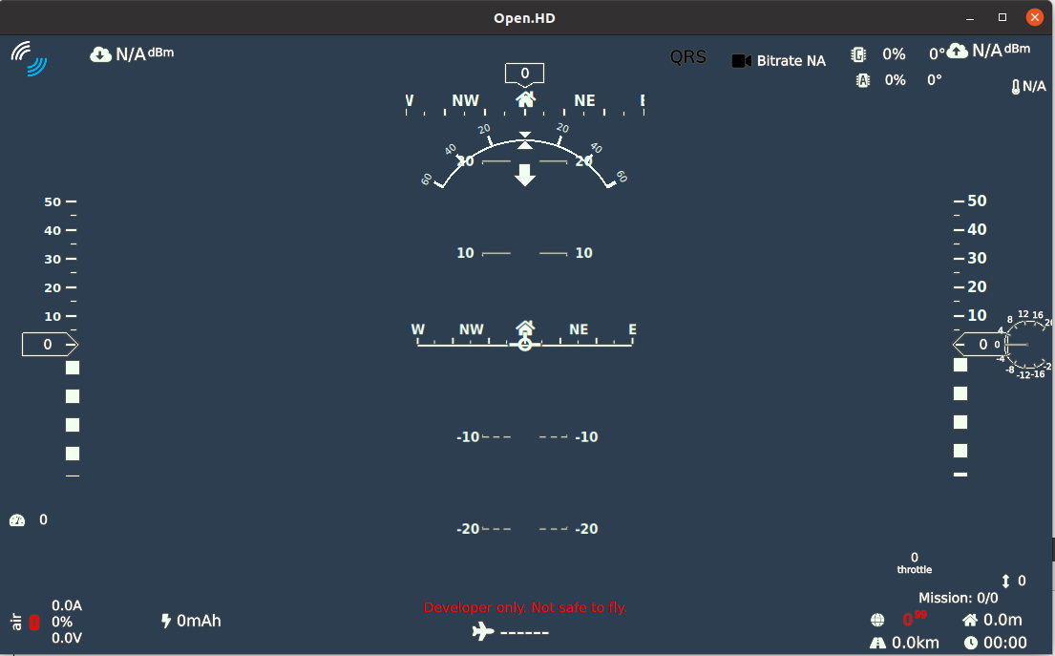Click the up-down arrows altitude icon

click(x=1006, y=581)
